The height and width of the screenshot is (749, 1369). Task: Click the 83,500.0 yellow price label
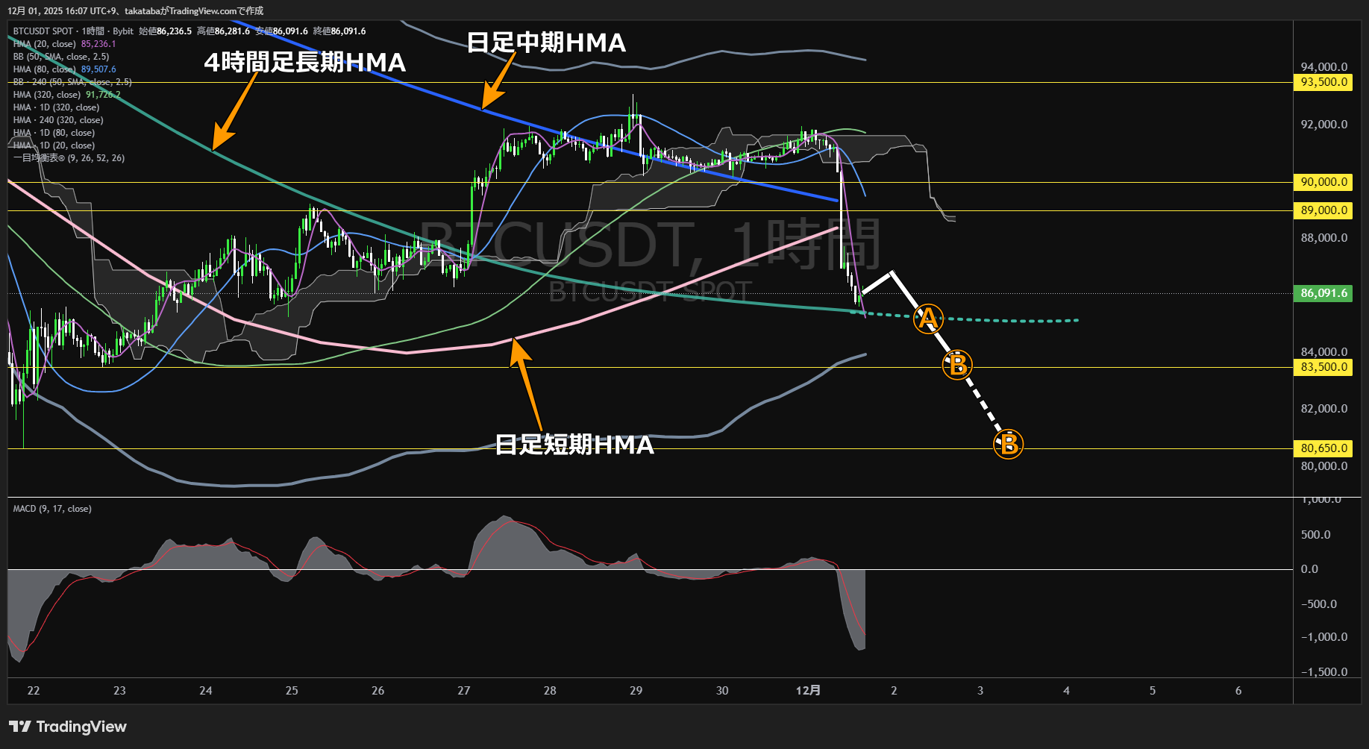point(1323,367)
